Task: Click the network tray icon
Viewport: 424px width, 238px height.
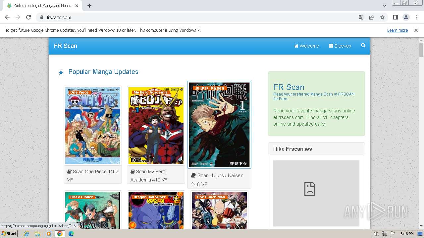Action: [385, 234]
